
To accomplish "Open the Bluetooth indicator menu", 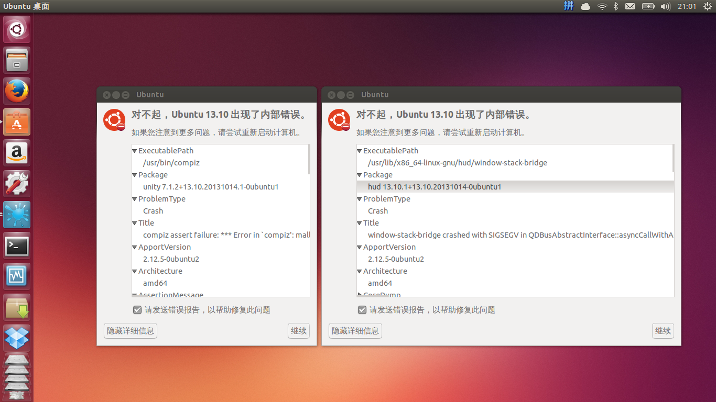I will tap(616, 6).
